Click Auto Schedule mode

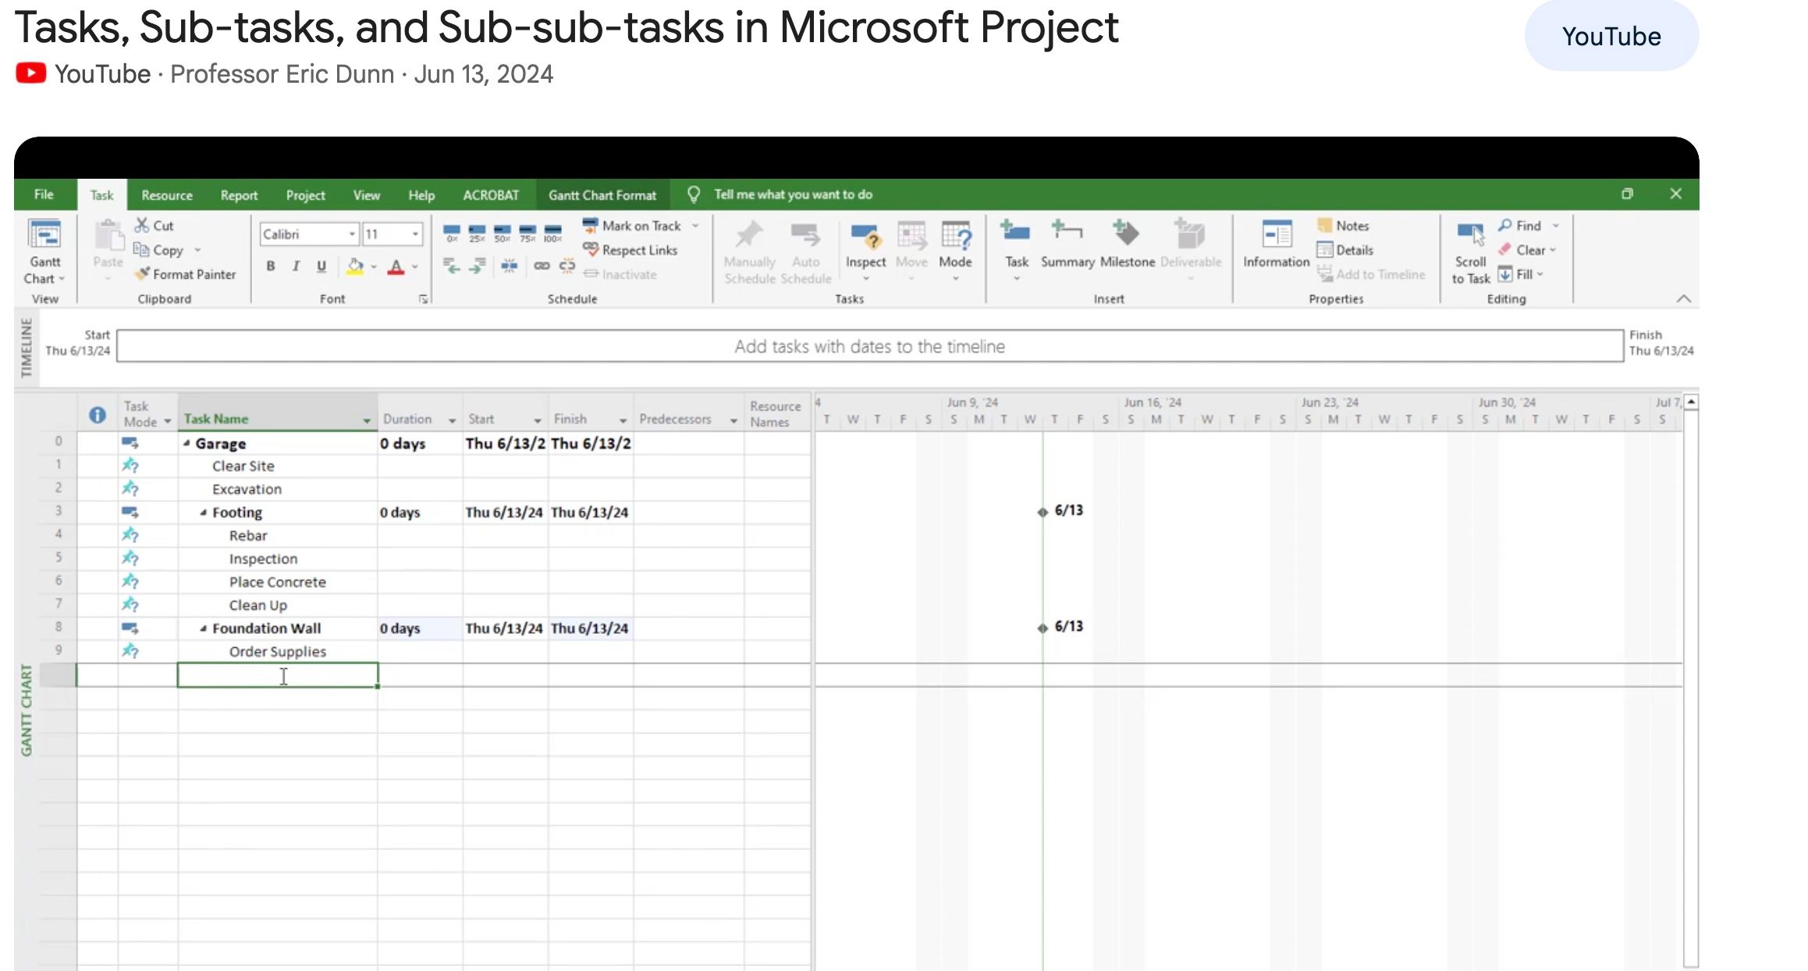coord(805,254)
